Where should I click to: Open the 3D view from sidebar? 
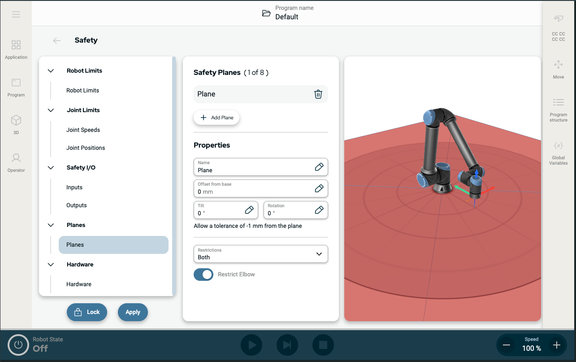pos(16,124)
